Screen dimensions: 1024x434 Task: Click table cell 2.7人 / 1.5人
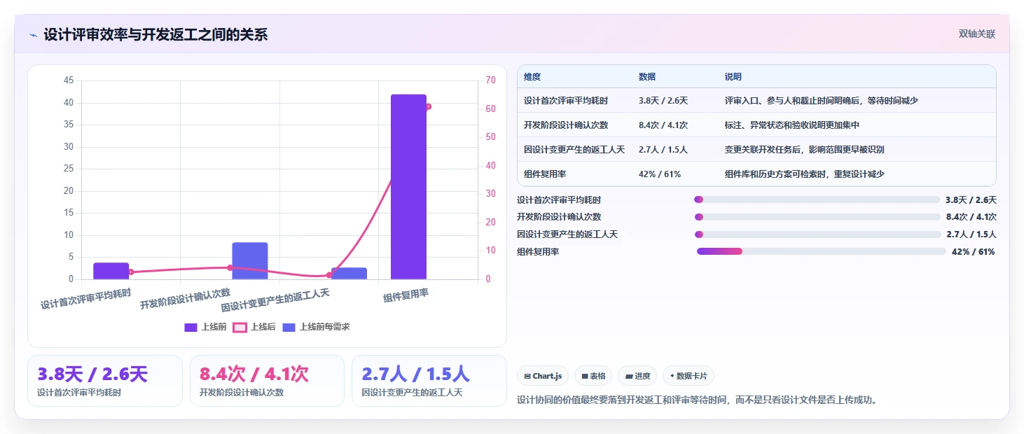click(663, 150)
